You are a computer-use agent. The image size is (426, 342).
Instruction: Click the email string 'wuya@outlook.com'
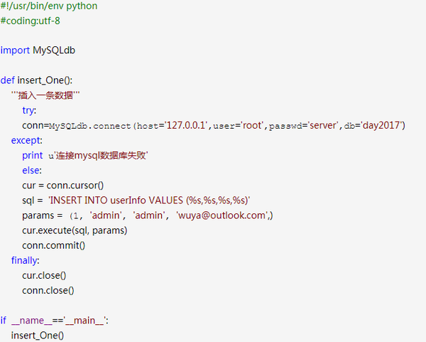(x=222, y=215)
